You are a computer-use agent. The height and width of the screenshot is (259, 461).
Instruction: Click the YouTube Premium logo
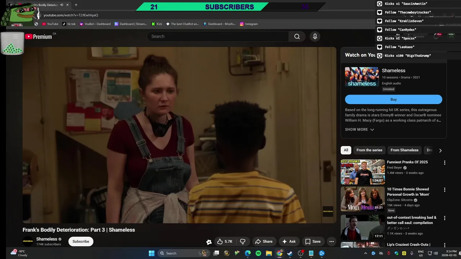[x=39, y=36]
